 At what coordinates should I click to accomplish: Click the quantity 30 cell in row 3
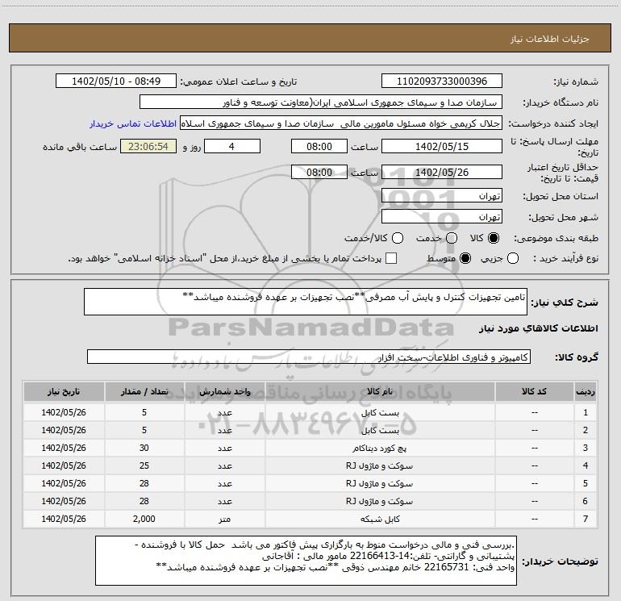(144, 448)
